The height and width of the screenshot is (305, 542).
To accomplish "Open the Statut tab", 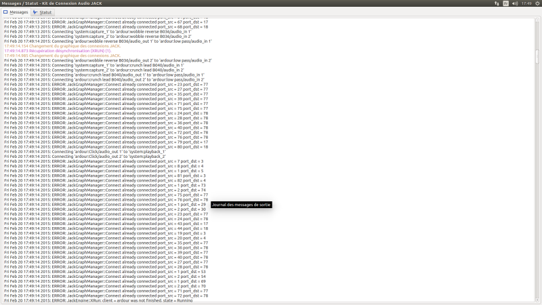I will point(42,12).
